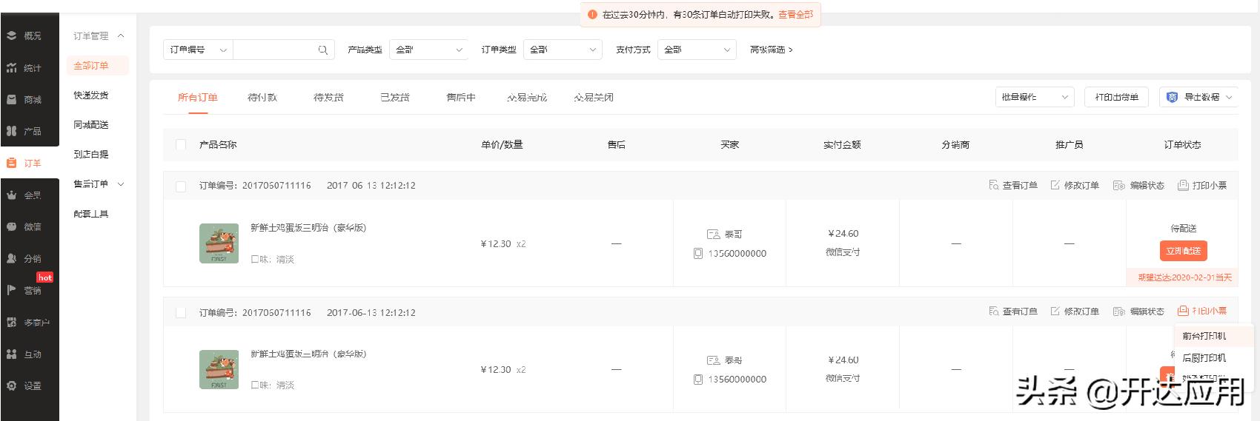Open 设置 settings in sidebar
This screenshot has width=1260, height=421.
(x=25, y=385)
